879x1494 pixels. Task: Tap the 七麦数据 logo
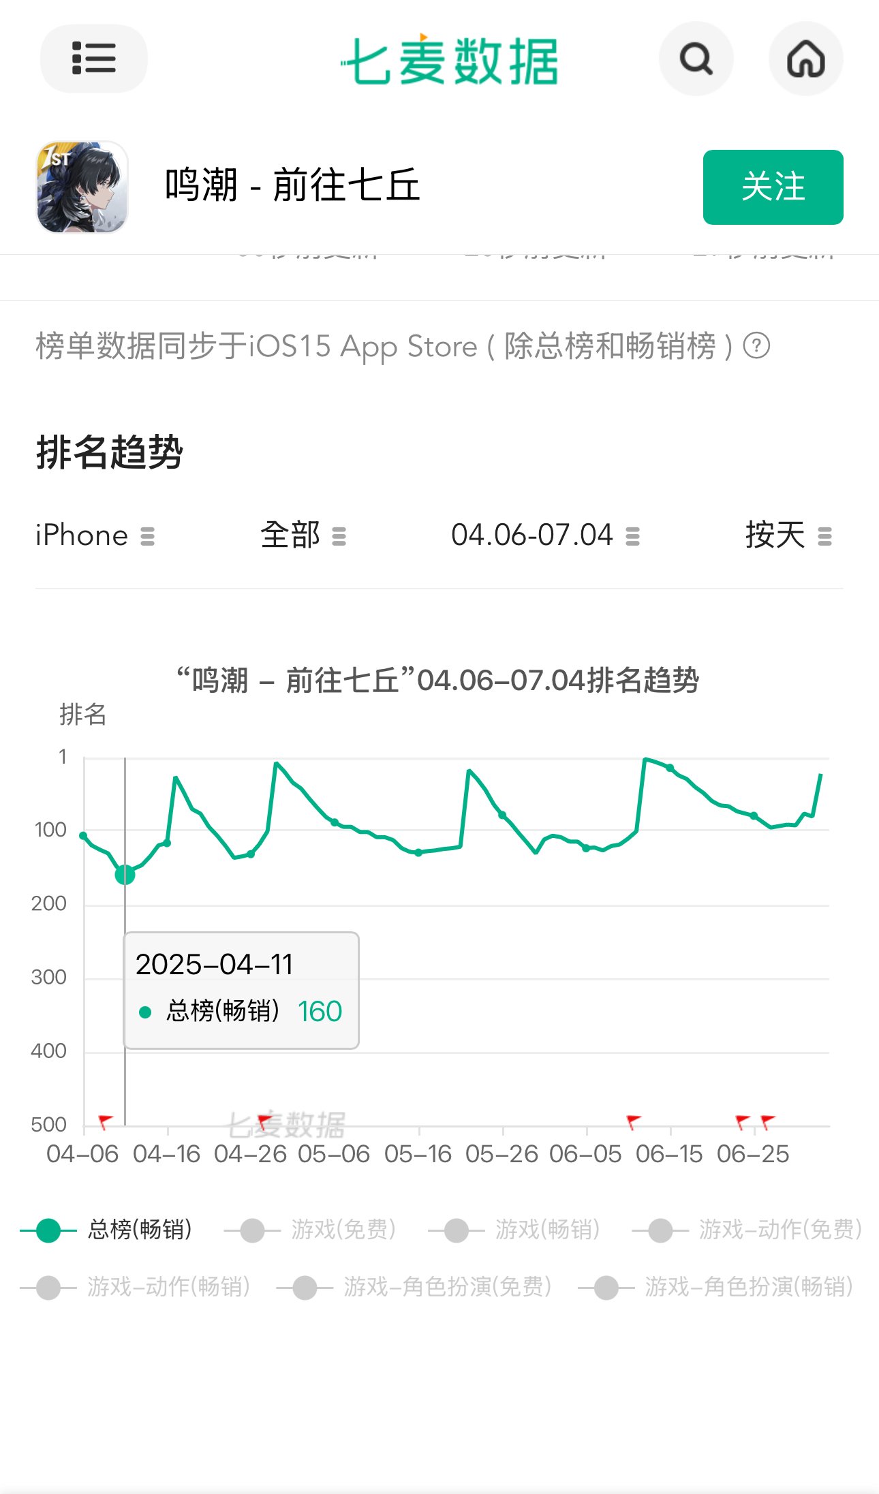tap(450, 60)
